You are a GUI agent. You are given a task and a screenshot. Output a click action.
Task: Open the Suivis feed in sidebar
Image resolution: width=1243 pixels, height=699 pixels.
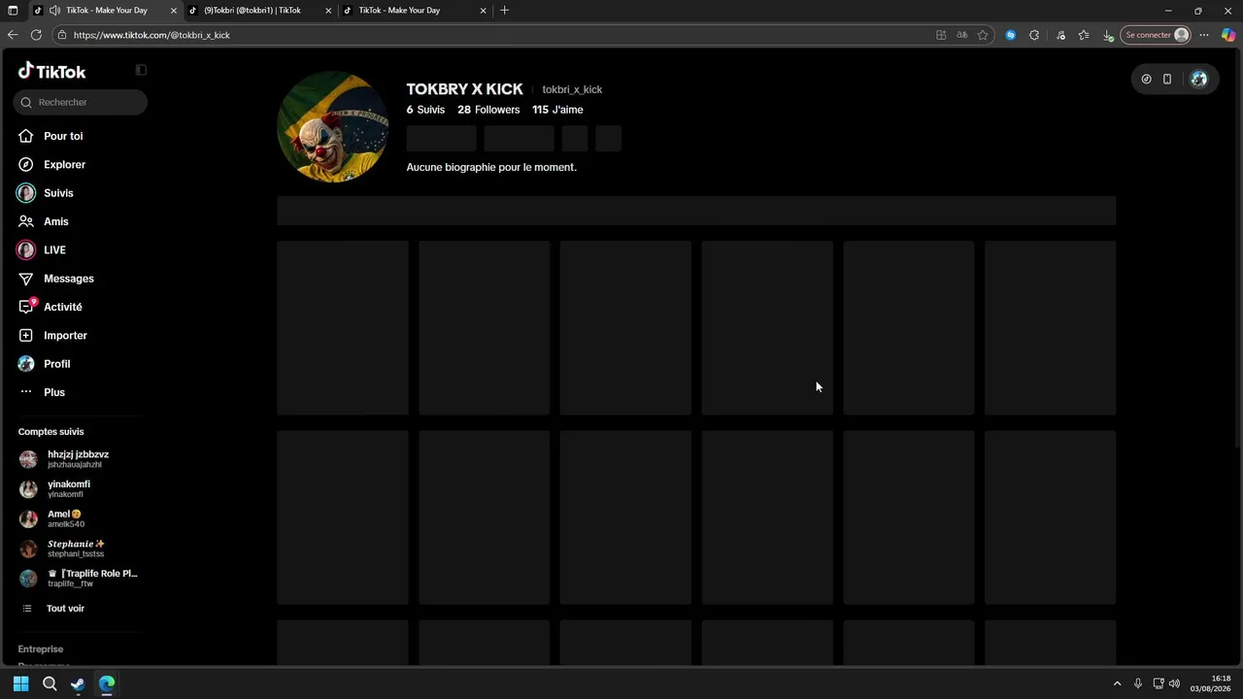tap(58, 193)
